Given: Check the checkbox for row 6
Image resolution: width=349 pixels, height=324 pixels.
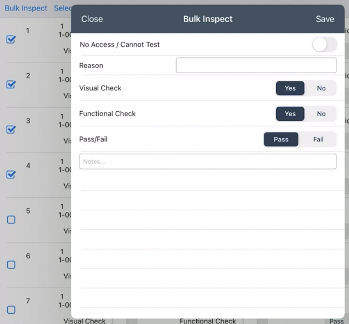Looking at the screenshot, I should (x=11, y=265).
